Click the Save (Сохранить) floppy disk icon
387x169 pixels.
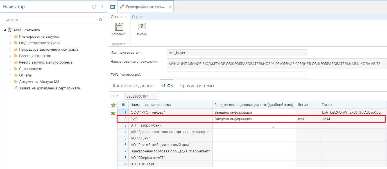[119, 27]
